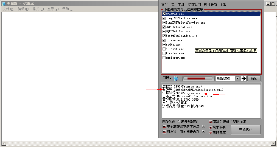The width and height of the screenshot is (277, 147).
Task: Open the 支持我们 menu
Action: coord(194,5)
